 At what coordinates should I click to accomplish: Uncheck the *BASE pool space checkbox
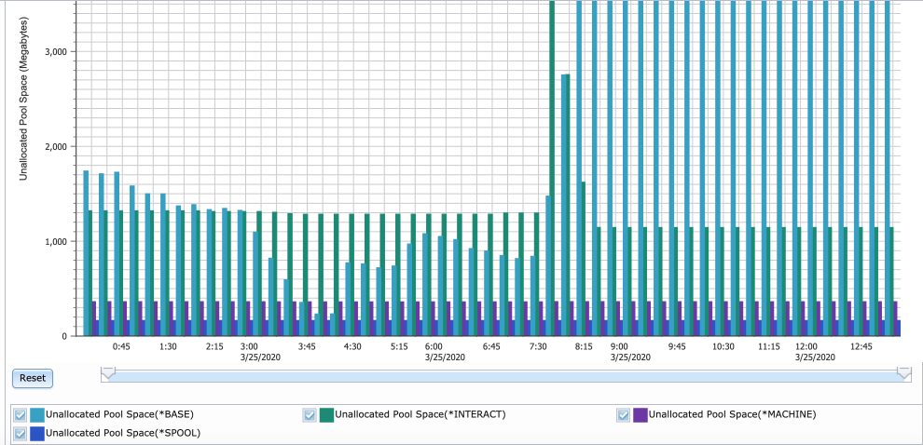click(20, 415)
